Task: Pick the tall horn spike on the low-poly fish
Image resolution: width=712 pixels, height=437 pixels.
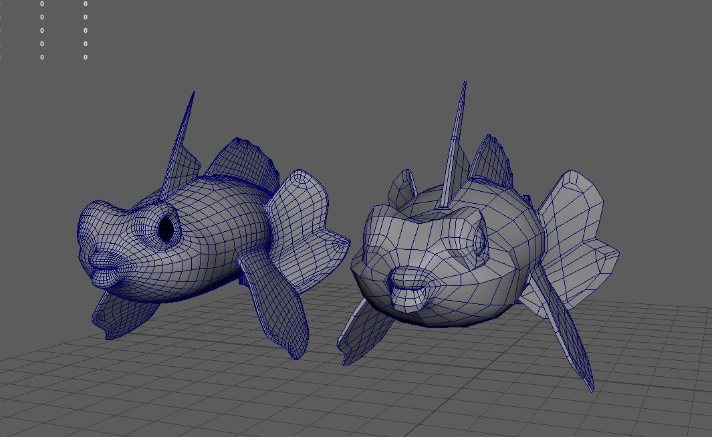Action: tap(453, 145)
